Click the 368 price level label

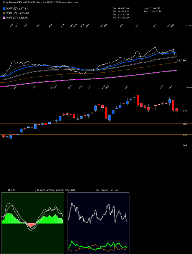tap(185, 145)
